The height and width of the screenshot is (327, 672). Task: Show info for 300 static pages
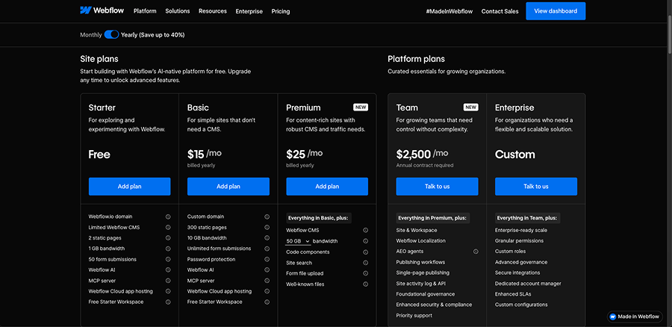(267, 228)
